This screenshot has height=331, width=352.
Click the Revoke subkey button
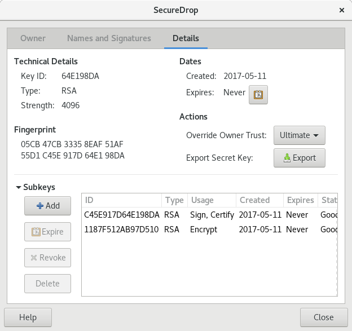47,258
